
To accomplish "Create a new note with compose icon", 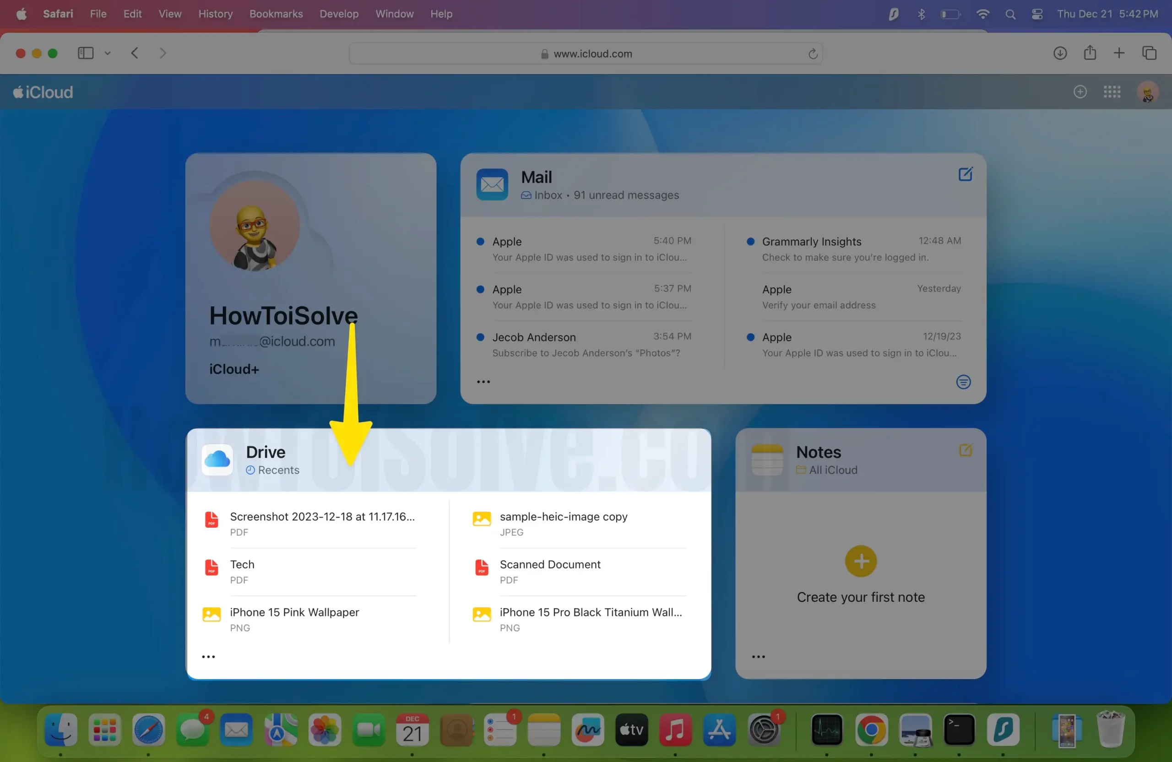I will tap(965, 450).
